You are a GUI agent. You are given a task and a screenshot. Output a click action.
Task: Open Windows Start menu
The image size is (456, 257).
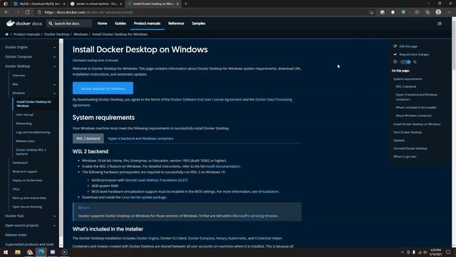pyautogui.click(x=6, y=252)
